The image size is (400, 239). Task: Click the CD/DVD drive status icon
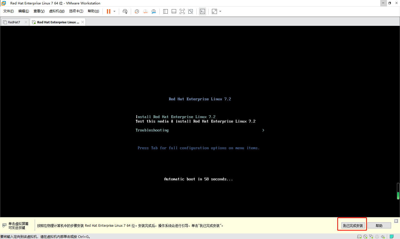point(365,236)
